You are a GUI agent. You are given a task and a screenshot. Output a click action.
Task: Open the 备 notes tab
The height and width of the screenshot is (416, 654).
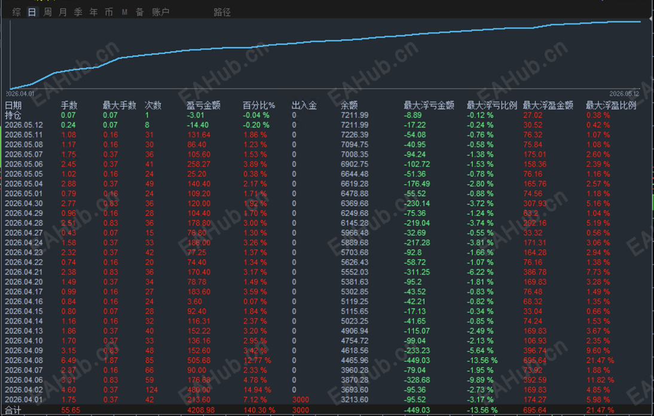(x=140, y=12)
